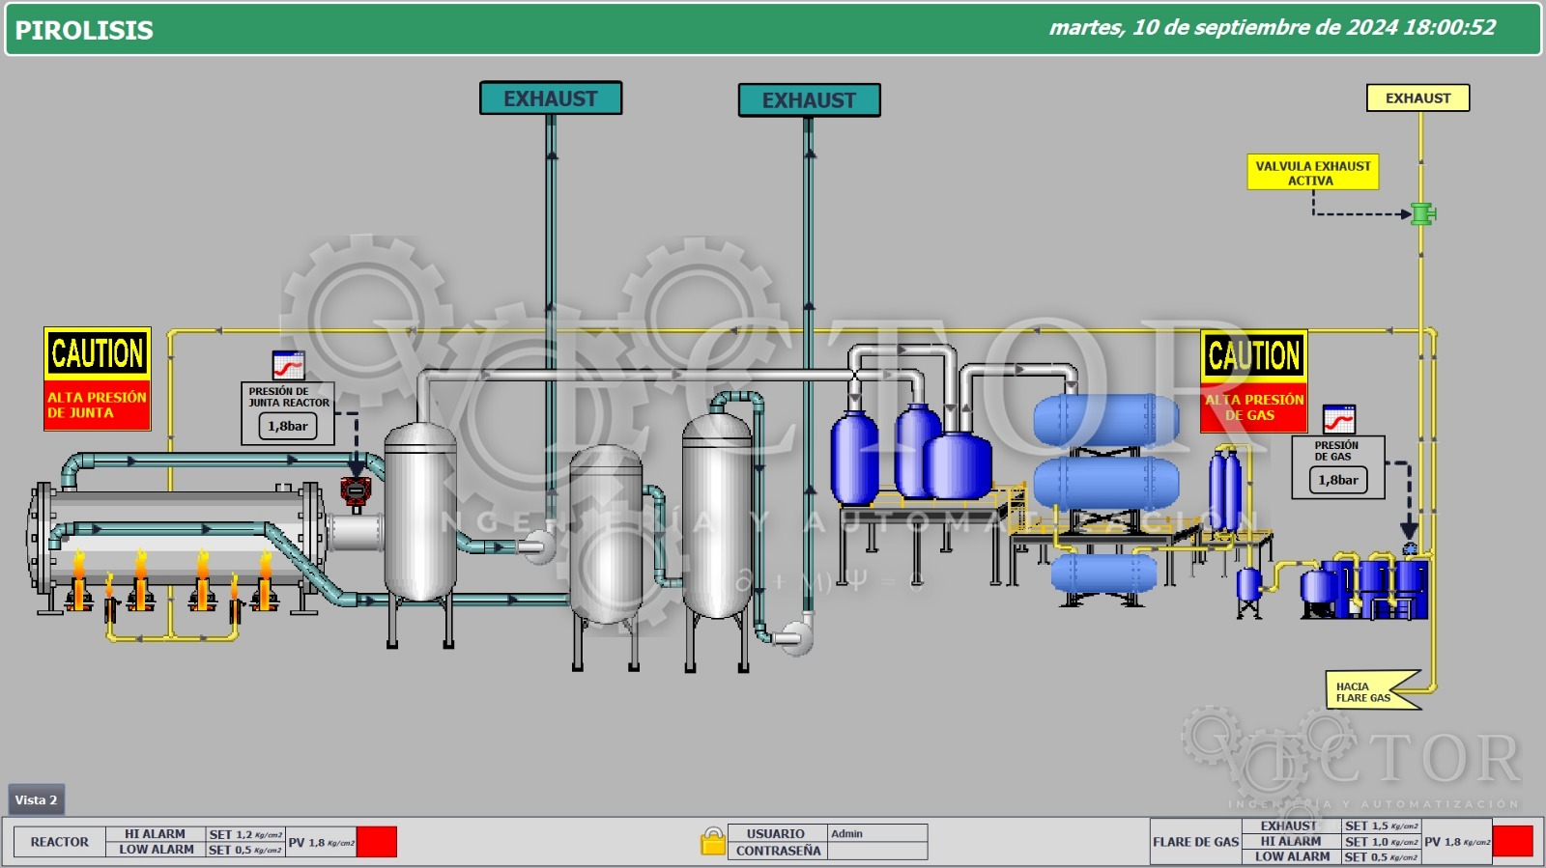Image resolution: width=1546 pixels, height=868 pixels.
Task: Click the flare gas EXHAUST setpoint value
Action: [1381, 826]
